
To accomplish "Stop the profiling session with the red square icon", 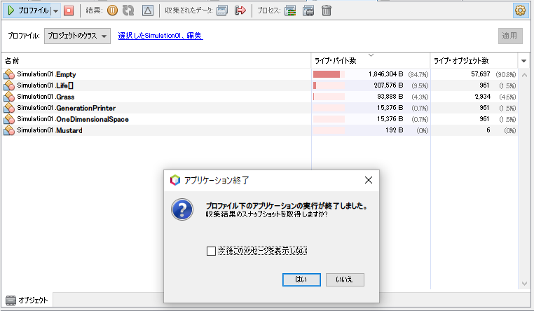I will tap(69, 11).
